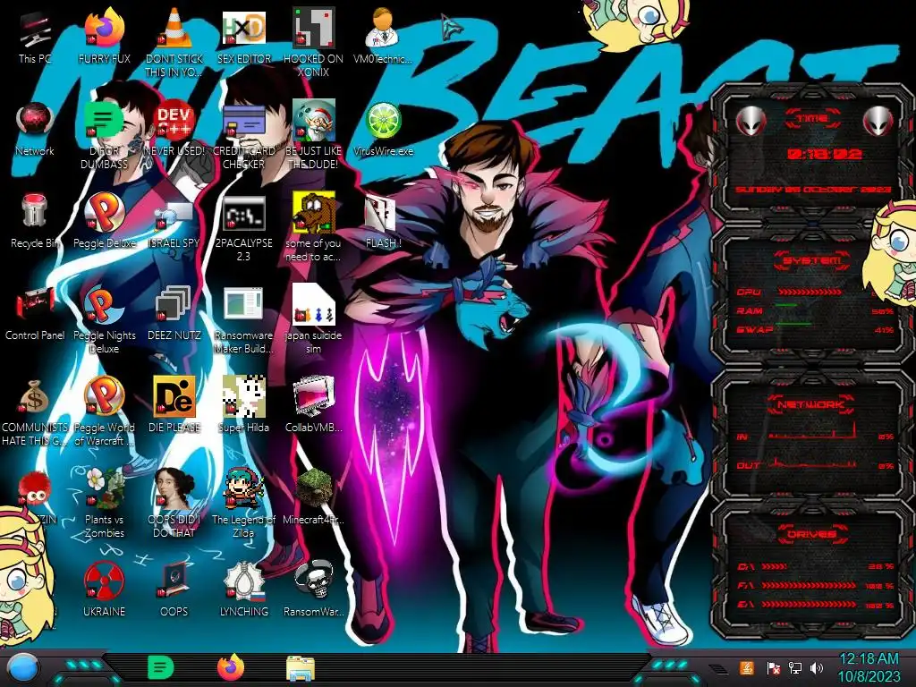Click the TIME header on the widget
Screen dimensions: 916x687
click(812, 118)
